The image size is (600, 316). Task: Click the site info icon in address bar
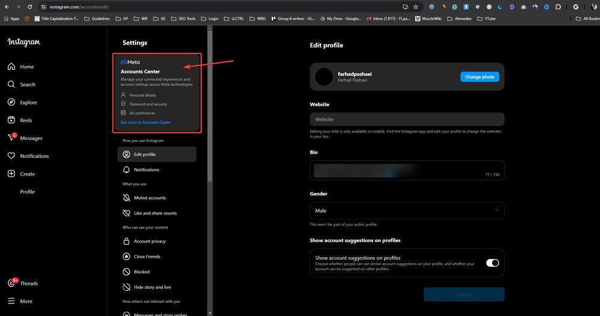pyautogui.click(x=43, y=7)
